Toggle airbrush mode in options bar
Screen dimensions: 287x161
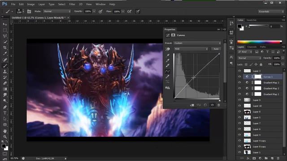130,12
